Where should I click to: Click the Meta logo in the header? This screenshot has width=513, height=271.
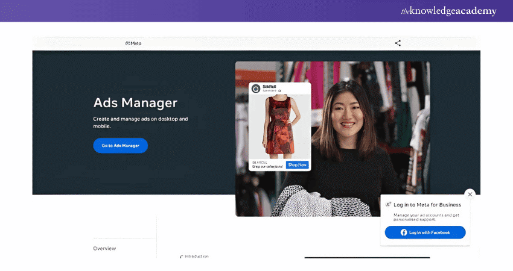(x=133, y=43)
